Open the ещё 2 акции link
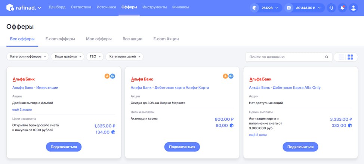Viewport: 364px width, 164px height. tap(22, 109)
